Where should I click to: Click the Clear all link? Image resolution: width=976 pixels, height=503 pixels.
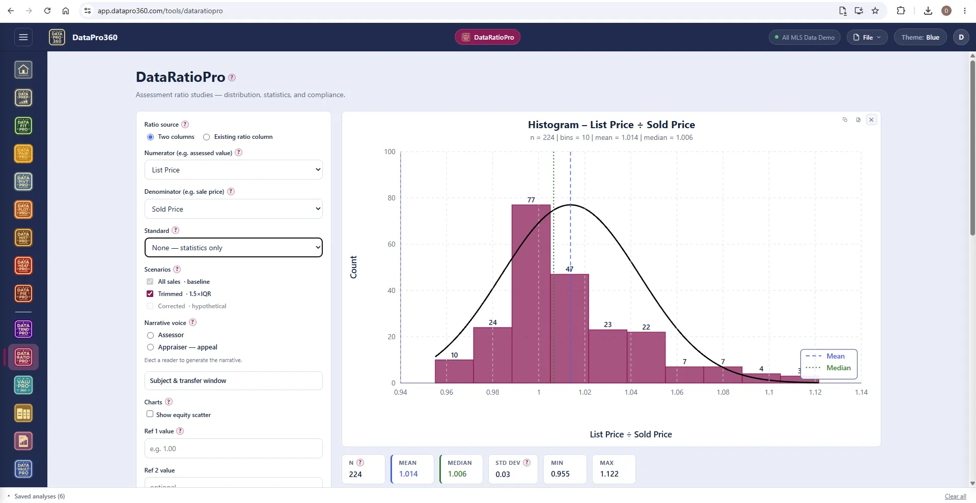point(955,497)
